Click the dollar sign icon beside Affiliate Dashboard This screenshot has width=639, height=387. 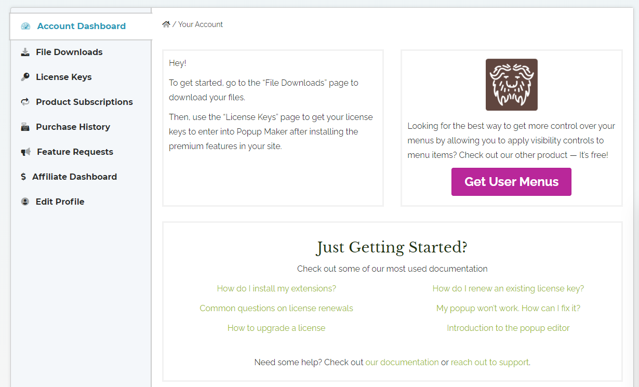[x=23, y=177]
